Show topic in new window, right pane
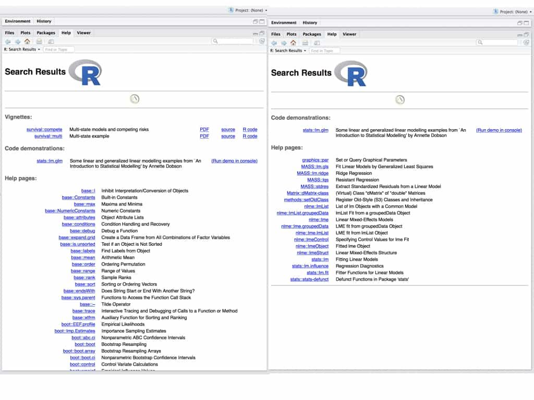The image size is (534, 400). tap(317, 43)
